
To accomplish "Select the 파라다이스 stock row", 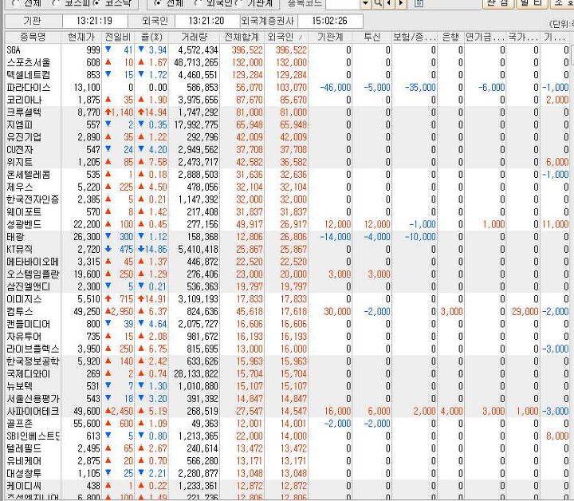I will pos(287,87).
